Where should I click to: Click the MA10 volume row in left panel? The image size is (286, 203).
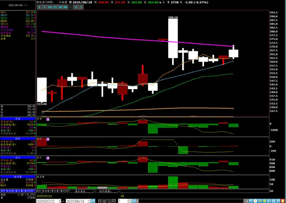(x=18, y=185)
